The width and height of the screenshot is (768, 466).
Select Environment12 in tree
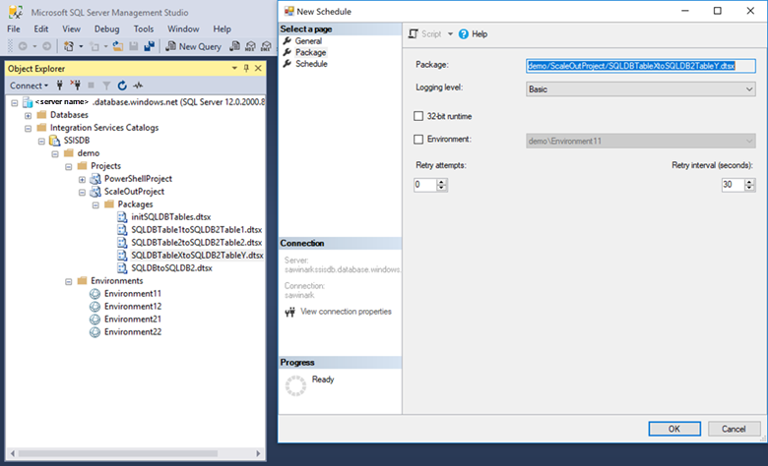click(133, 306)
